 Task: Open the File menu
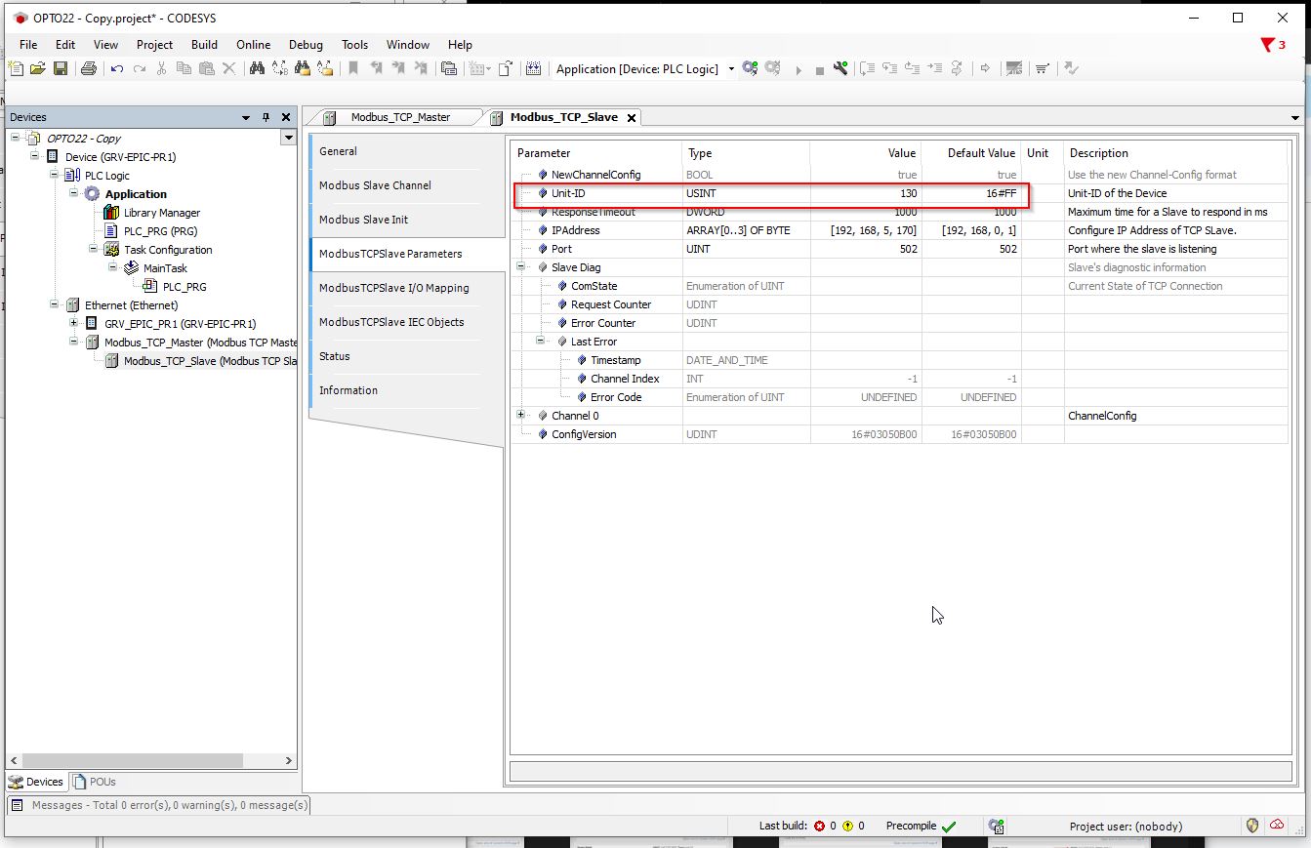[28, 45]
